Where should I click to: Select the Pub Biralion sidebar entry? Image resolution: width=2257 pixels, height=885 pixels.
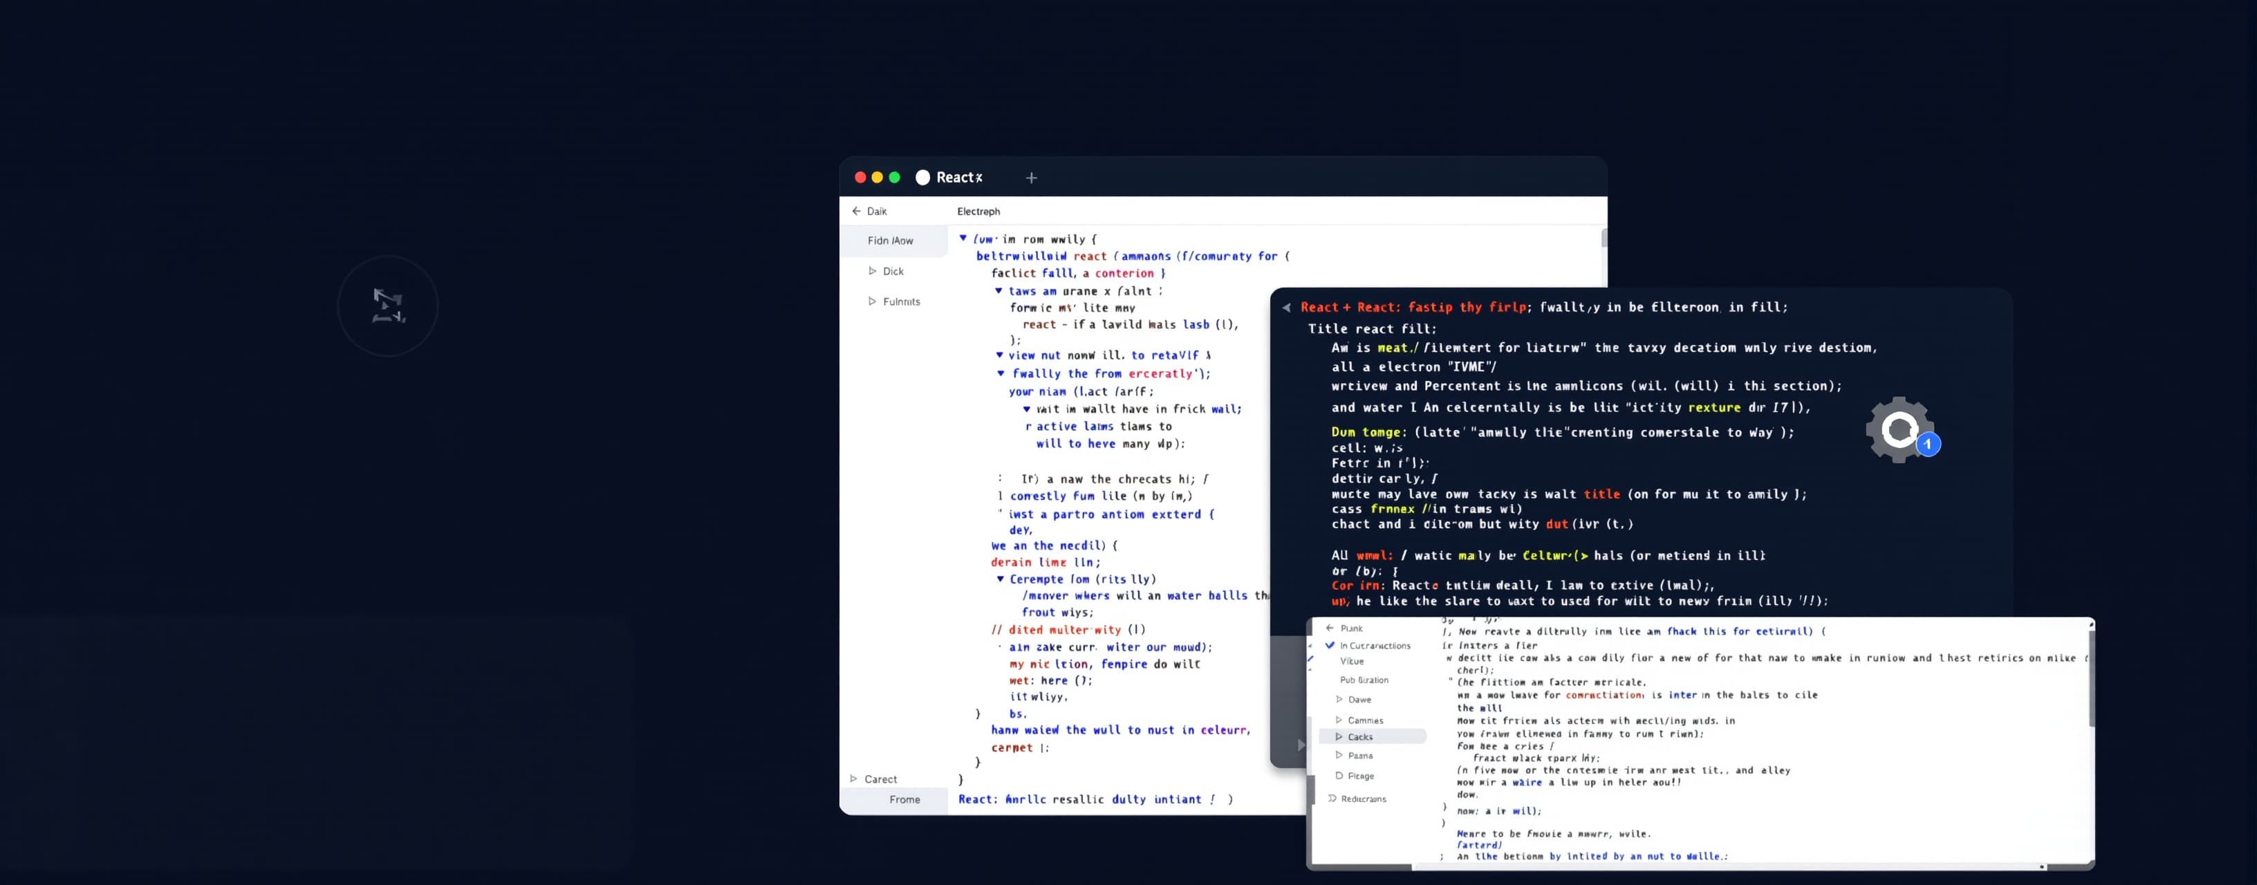point(1364,680)
